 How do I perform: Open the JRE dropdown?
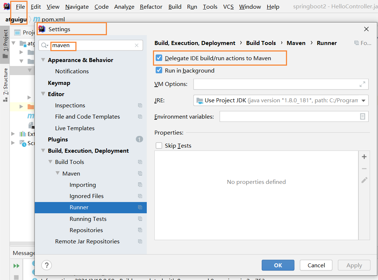point(364,100)
